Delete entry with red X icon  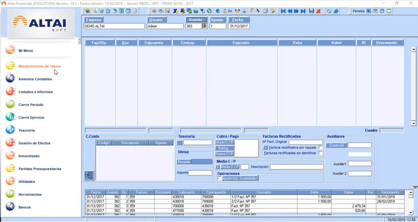[x=318, y=11]
